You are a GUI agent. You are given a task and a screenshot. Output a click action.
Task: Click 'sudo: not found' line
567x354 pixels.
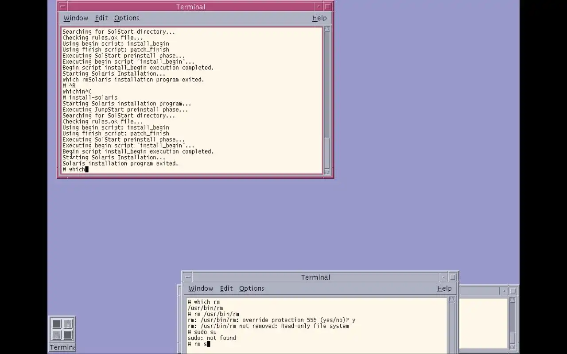(x=212, y=338)
